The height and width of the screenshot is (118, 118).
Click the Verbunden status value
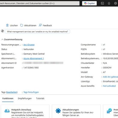(x=29, y=49)
